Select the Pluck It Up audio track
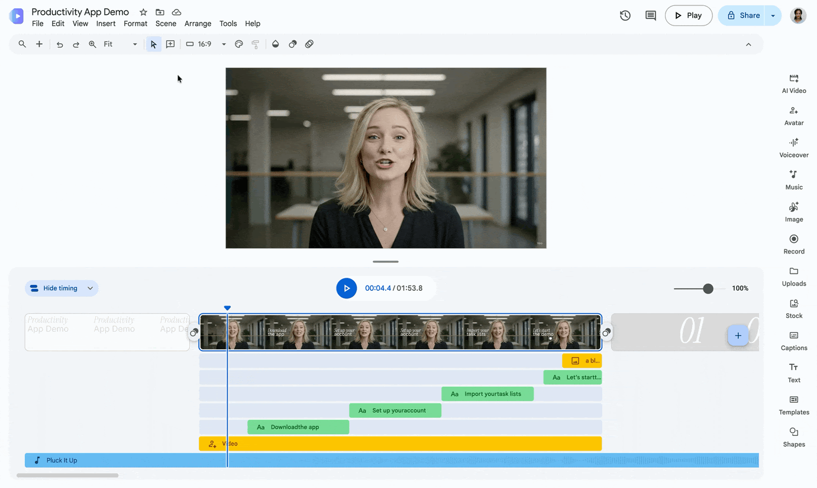This screenshot has width=817, height=488. (392, 460)
